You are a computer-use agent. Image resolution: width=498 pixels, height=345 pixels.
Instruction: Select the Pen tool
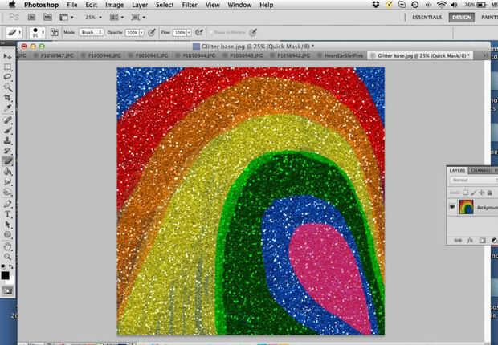pyautogui.click(x=7, y=204)
